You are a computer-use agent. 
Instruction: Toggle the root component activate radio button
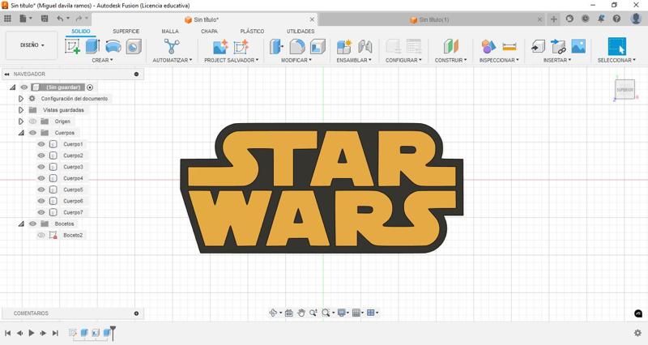coord(90,87)
